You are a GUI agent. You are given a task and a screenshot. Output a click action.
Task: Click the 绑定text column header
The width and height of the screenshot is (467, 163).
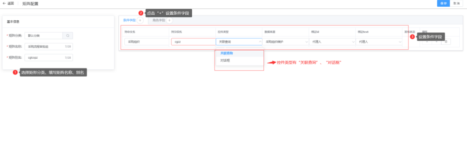click(363, 32)
